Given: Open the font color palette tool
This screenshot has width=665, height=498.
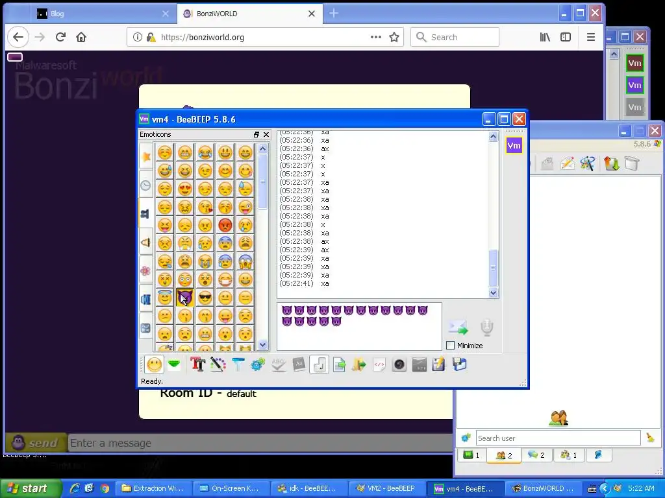Looking at the screenshot, I should tap(218, 364).
